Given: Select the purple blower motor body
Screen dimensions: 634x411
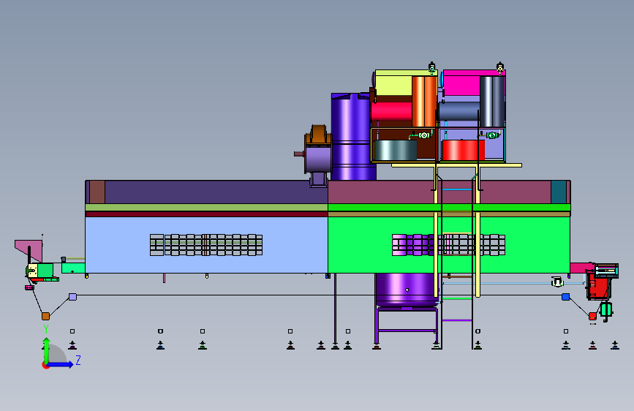Looking at the screenshot, I should pyautogui.click(x=318, y=159).
